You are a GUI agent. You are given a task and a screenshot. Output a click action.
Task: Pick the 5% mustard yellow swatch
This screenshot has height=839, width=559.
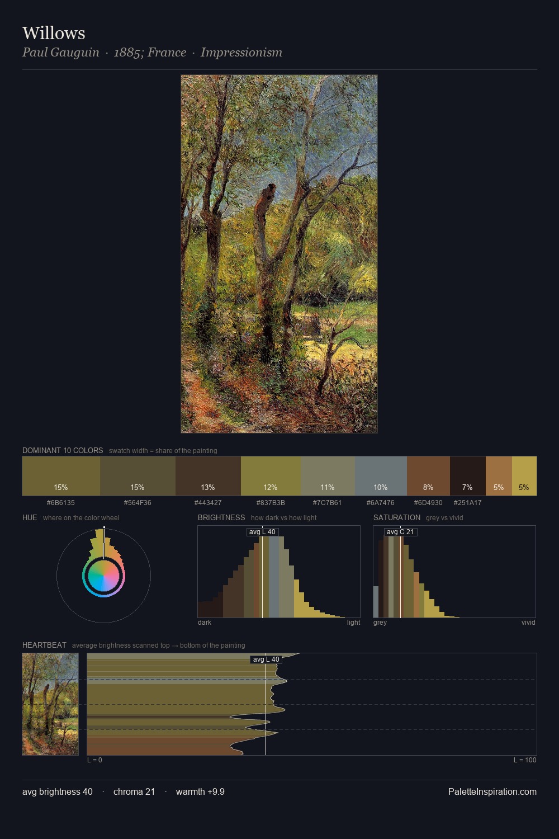(x=524, y=476)
